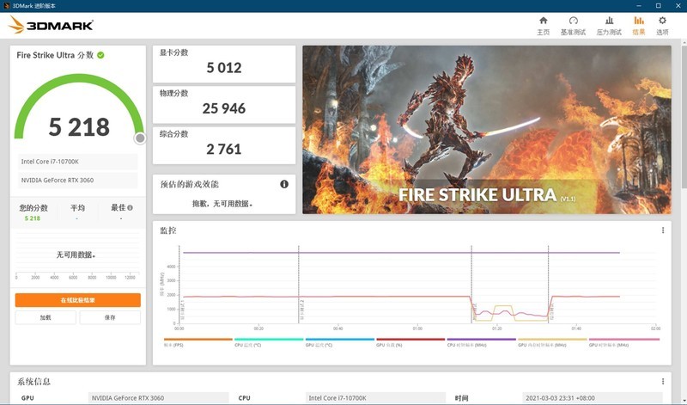Toggle the CPU 温度 (°C) turquoise legend series
The width and height of the screenshot is (687, 405).
click(x=269, y=342)
